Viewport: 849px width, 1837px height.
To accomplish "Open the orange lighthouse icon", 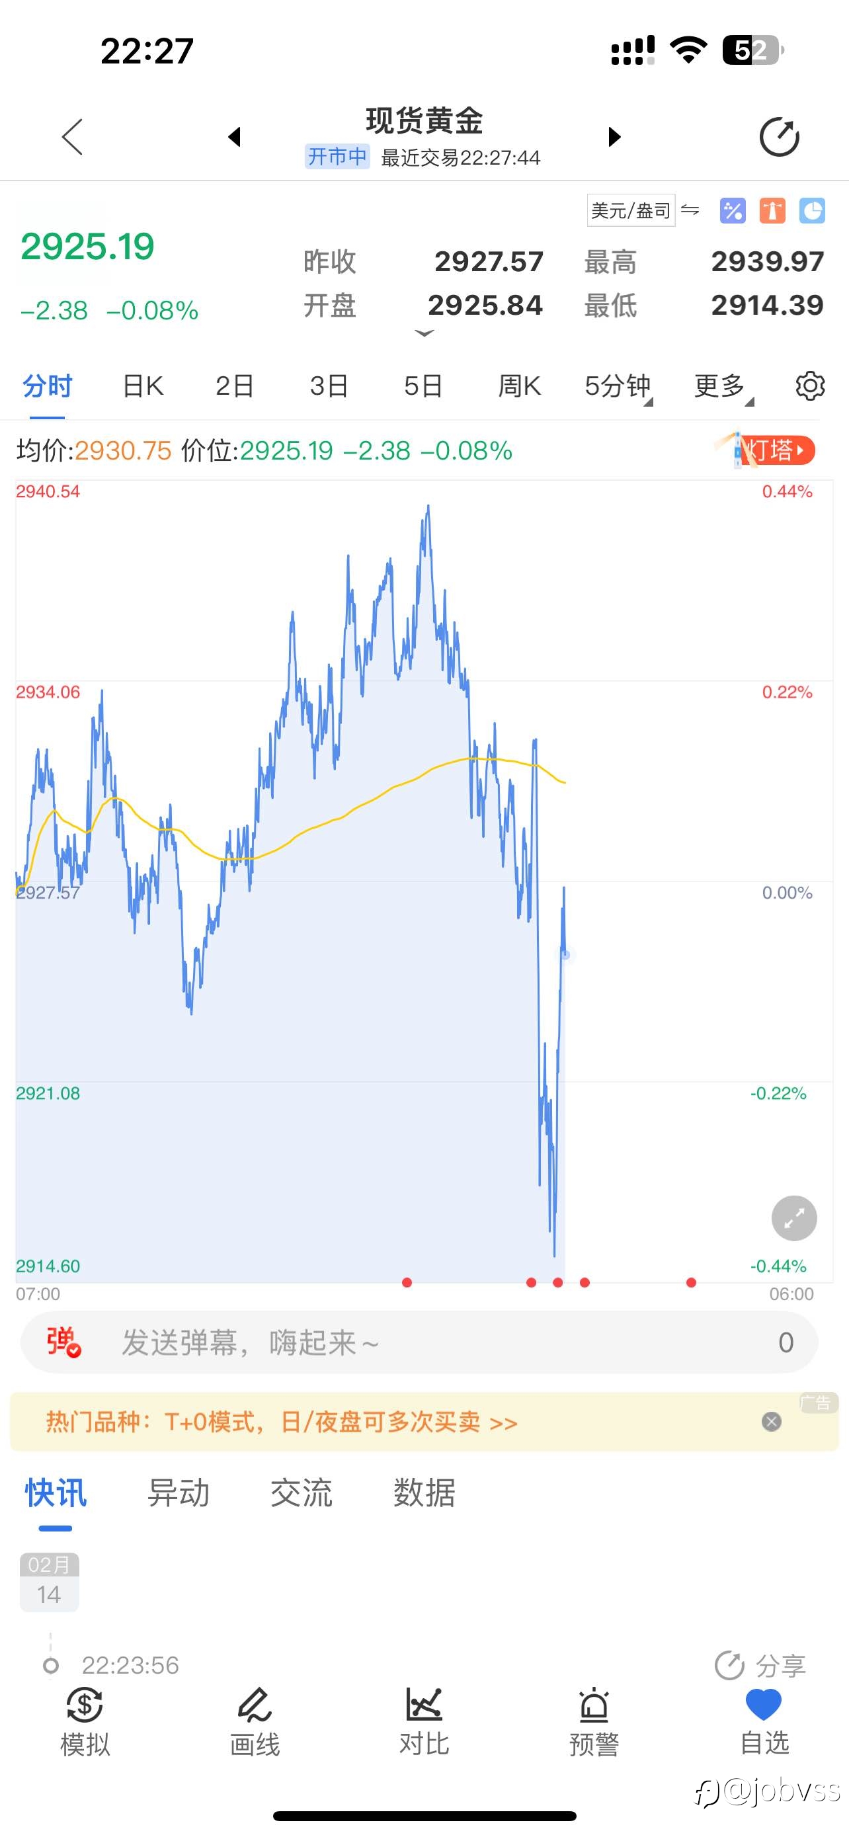I will coord(772,210).
